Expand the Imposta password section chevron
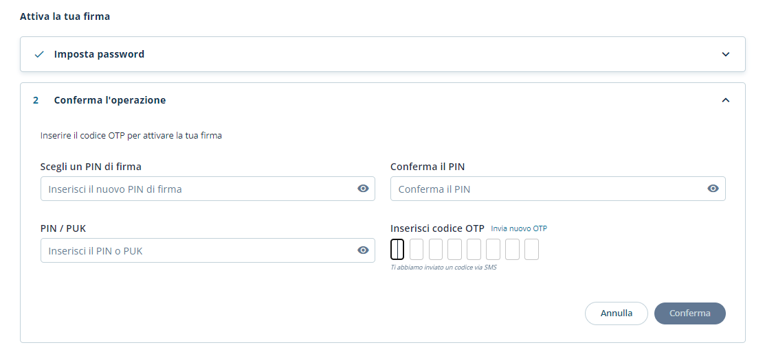This screenshot has width=765, height=356. [725, 54]
